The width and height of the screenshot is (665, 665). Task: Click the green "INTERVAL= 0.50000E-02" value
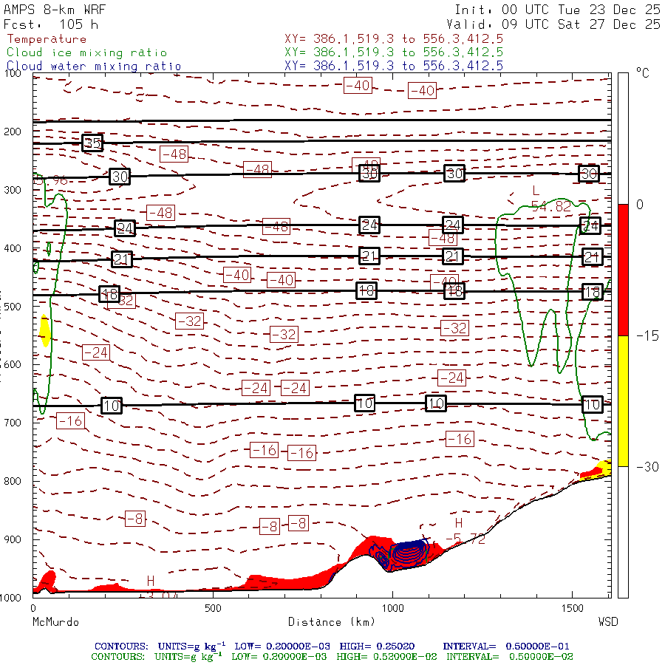point(509,657)
